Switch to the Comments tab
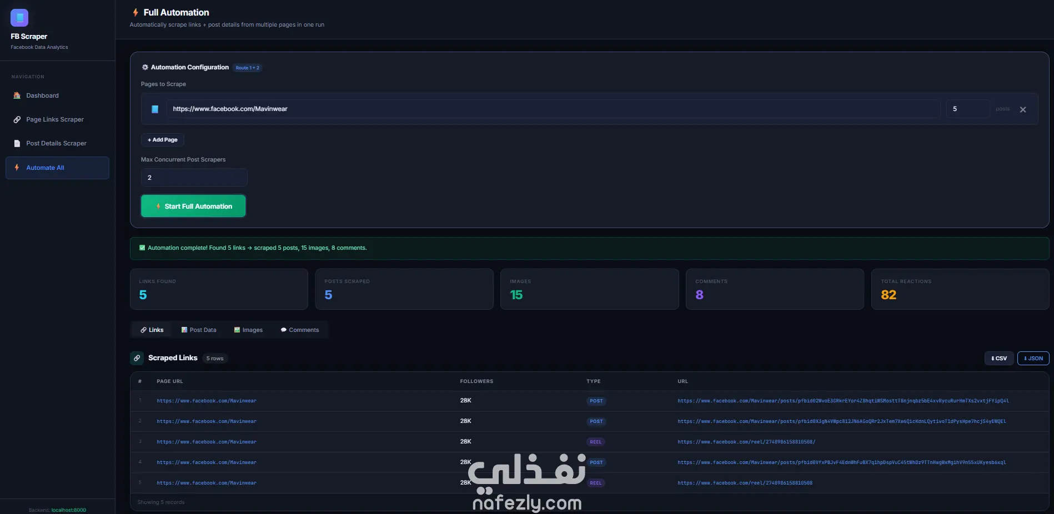The height and width of the screenshot is (514, 1054). 300,330
